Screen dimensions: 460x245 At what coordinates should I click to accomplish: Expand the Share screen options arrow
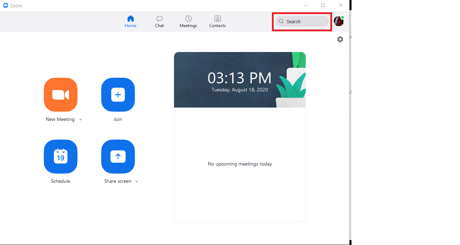137,182
